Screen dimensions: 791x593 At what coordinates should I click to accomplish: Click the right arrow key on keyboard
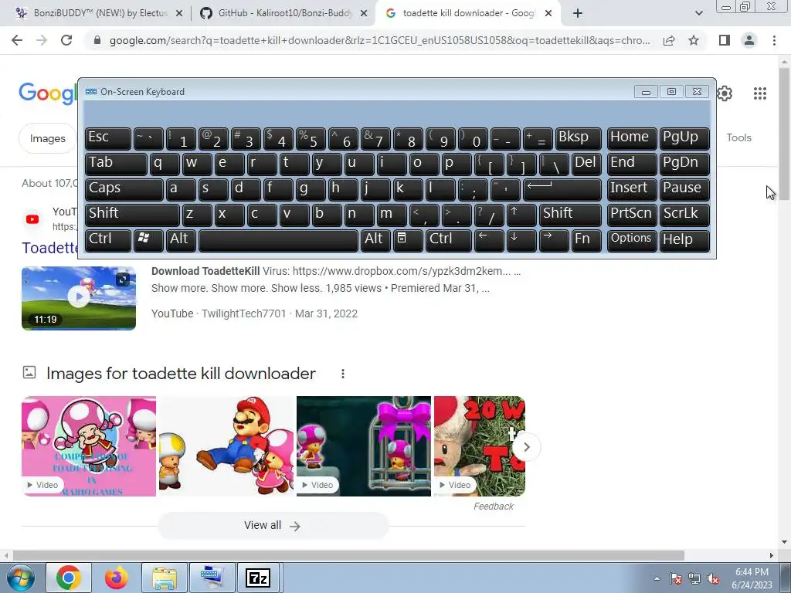pos(553,240)
